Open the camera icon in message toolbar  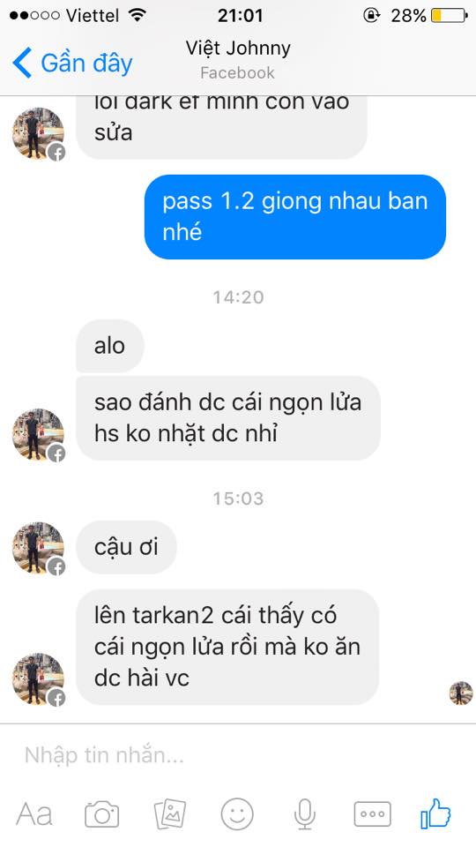pos(101,814)
